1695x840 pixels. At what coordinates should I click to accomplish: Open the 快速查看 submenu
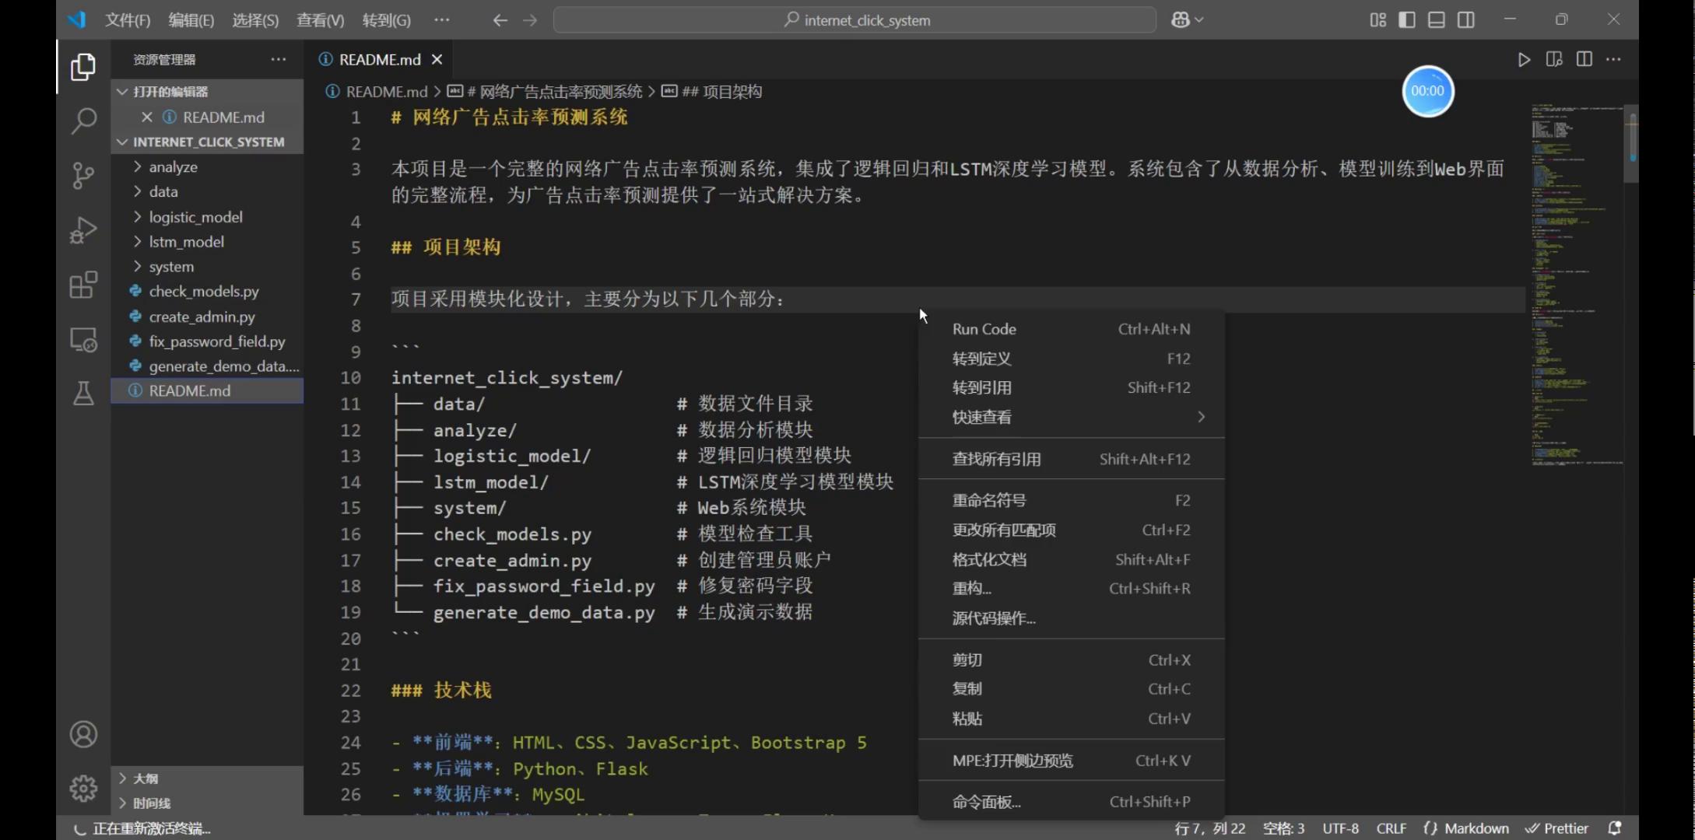click(1072, 418)
